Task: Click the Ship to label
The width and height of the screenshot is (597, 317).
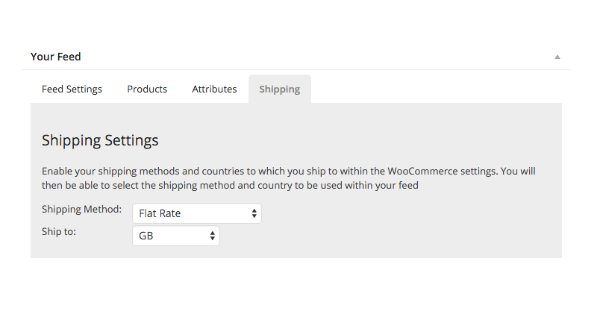Action: [59, 232]
